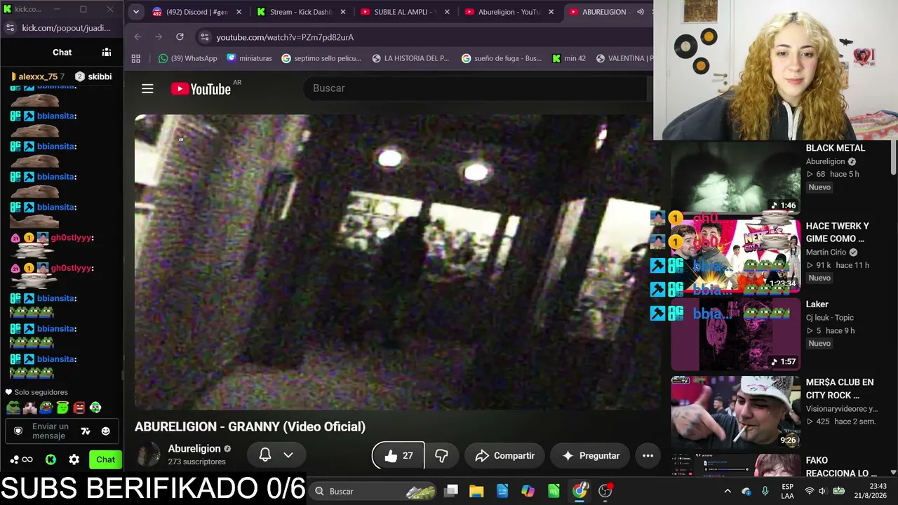Click the green Chat send button
Viewport: 898px width, 505px height.
click(x=105, y=459)
